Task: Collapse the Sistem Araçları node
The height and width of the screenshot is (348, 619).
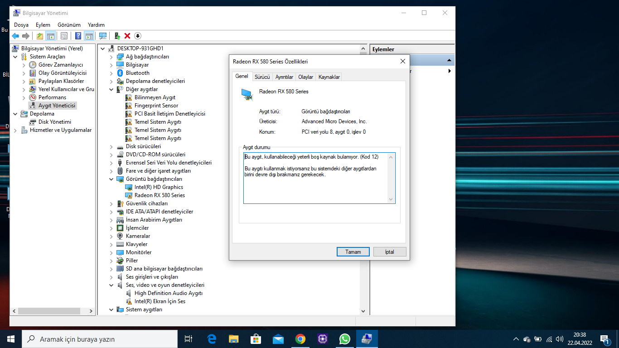Action: pyautogui.click(x=15, y=57)
